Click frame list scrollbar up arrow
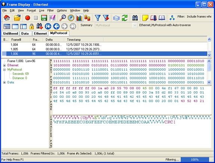The width and height of the screenshot is (215, 163). coord(209,40)
